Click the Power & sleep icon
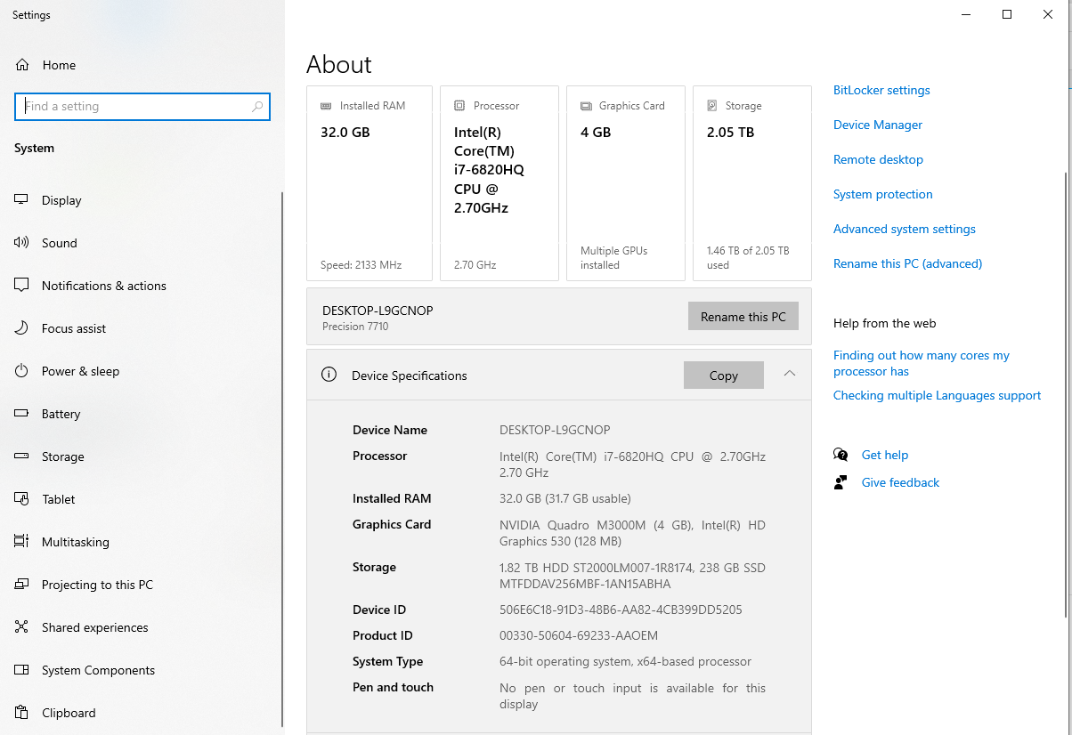Image resolution: width=1072 pixels, height=735 pixels. pyautogui.click(x=22, y=371)
